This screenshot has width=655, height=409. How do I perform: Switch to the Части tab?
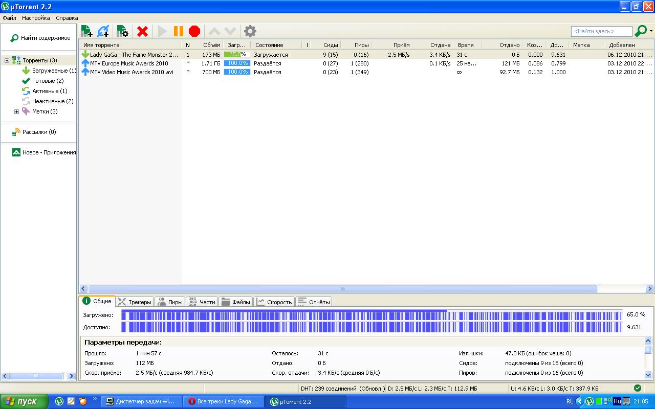(202, 302)
